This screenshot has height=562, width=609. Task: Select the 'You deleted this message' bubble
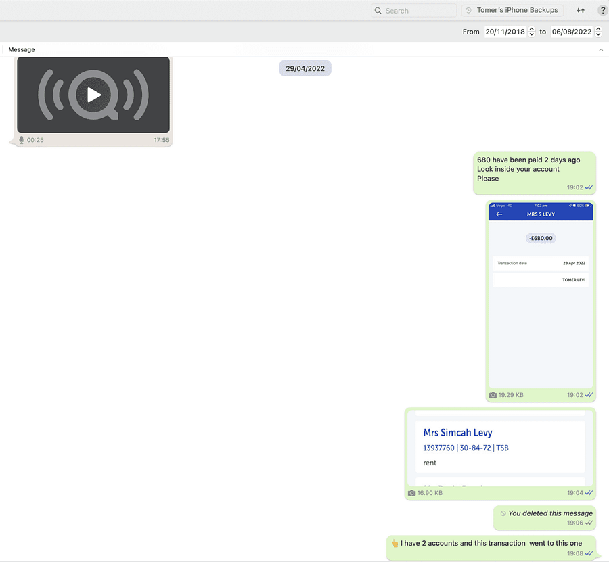tap(545, 518)
